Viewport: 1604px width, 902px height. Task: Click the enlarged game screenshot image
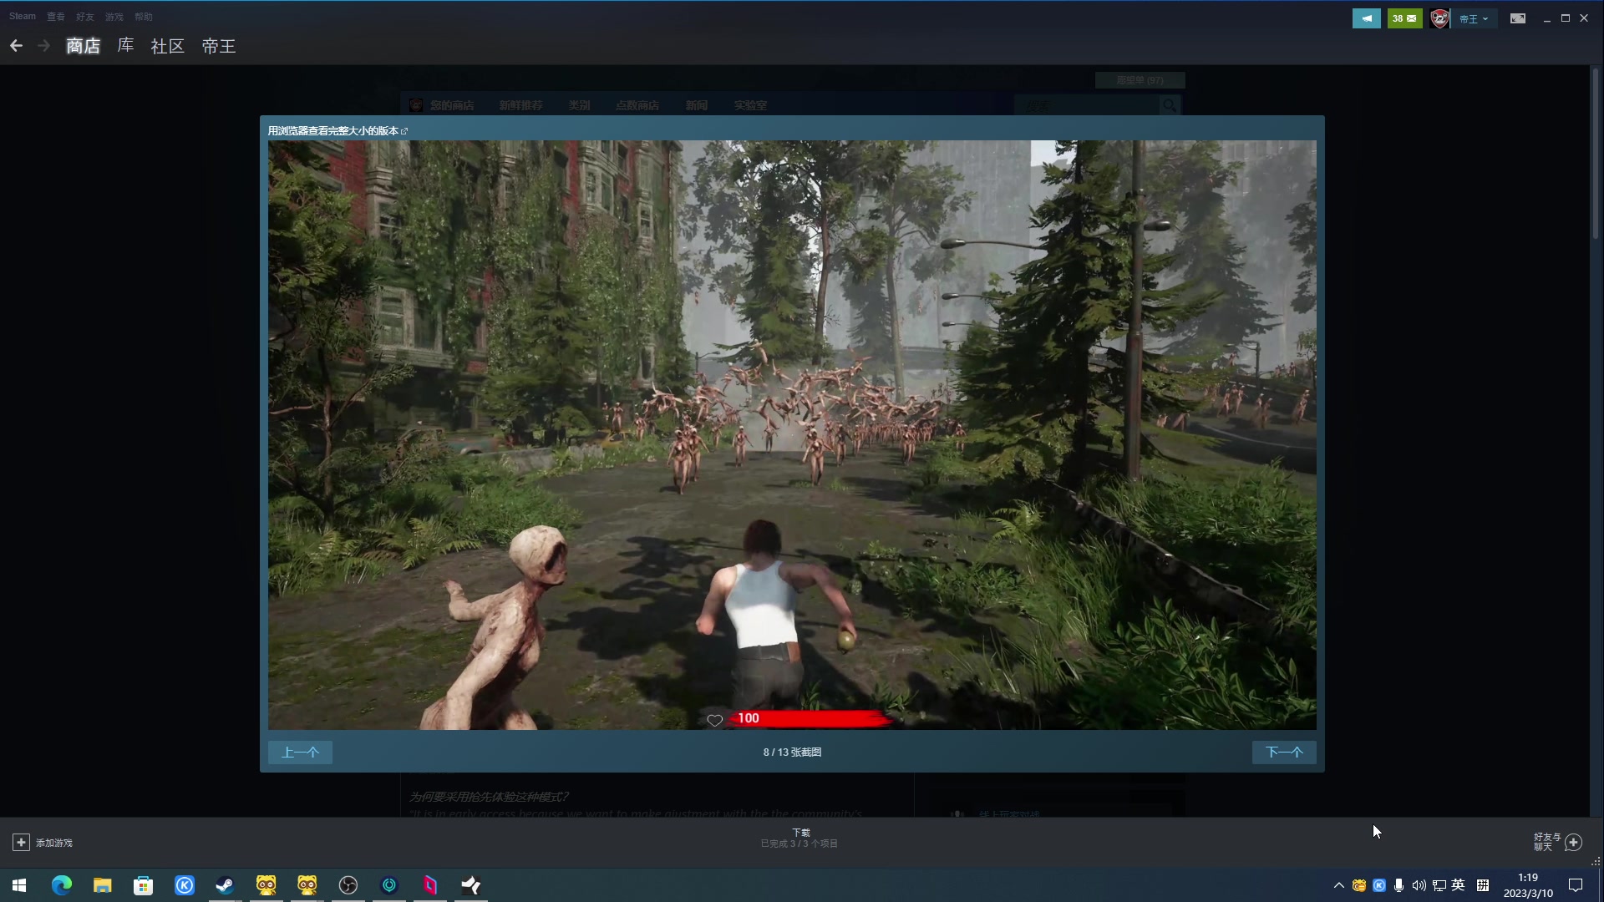[x=792, y=435]
